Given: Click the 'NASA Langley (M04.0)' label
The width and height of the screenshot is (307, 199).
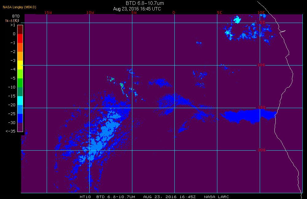Looking at the screenshot, I should pyautogui.click(x=19, y=7).
